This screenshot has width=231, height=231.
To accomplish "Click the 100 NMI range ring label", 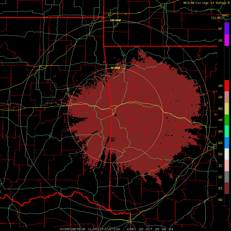I will tap(115, 20).
